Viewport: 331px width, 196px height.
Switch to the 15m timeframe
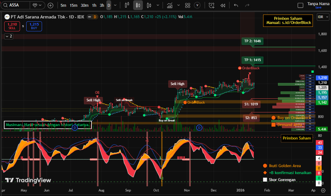73,5
